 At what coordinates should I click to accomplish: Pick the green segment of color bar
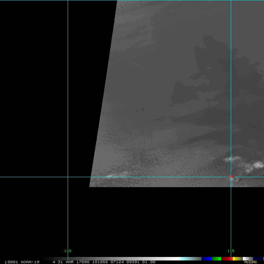(216, 259)
